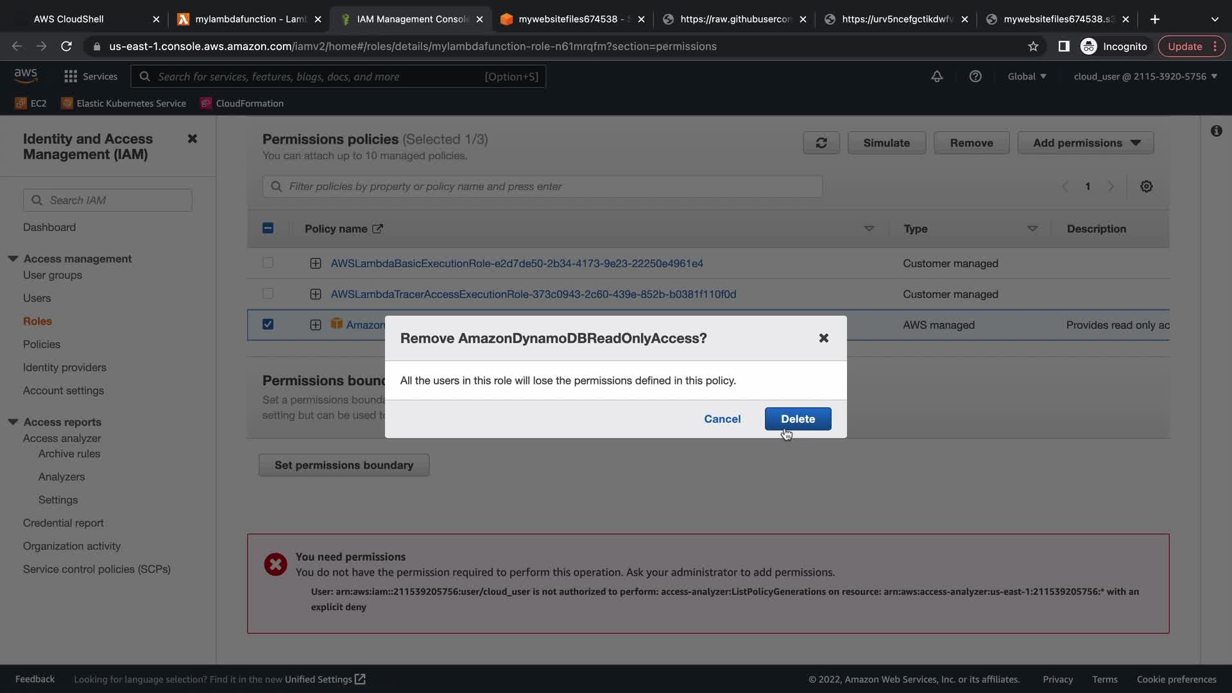The height and width of the screenshot is (693, 1232).
Task: Check the AWSLambdaBasicExecutionRole policy checkbox
Action: (268, 263)
